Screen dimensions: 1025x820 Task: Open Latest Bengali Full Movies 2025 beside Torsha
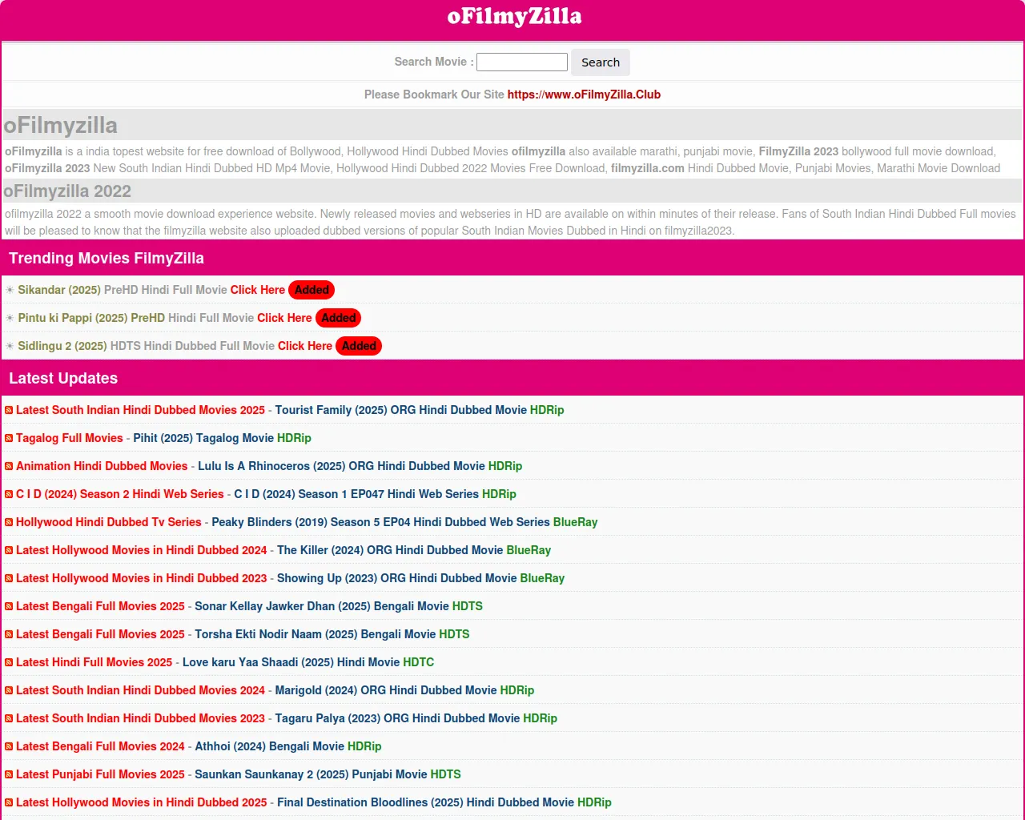point(100,634)
